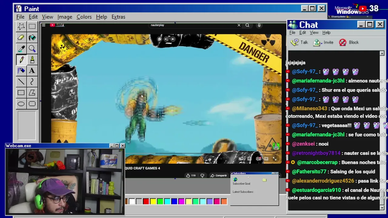Pick the white color swatch
Screen dimensions: 388x218
coord(132,202)
